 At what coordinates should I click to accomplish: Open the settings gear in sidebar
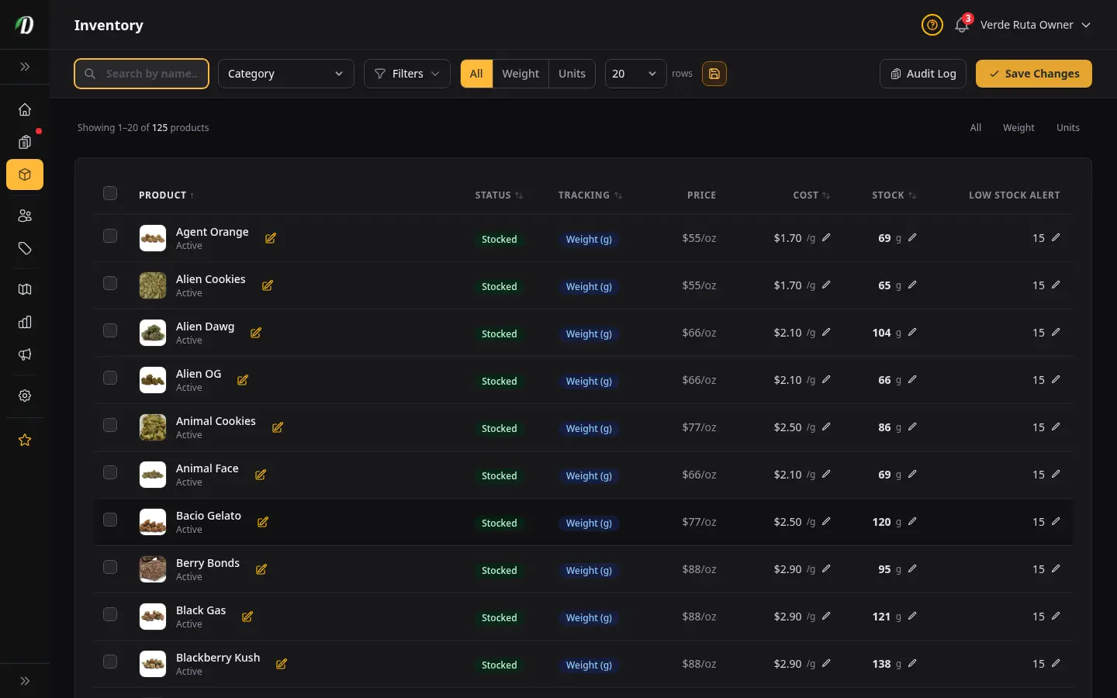pos(25,396)
